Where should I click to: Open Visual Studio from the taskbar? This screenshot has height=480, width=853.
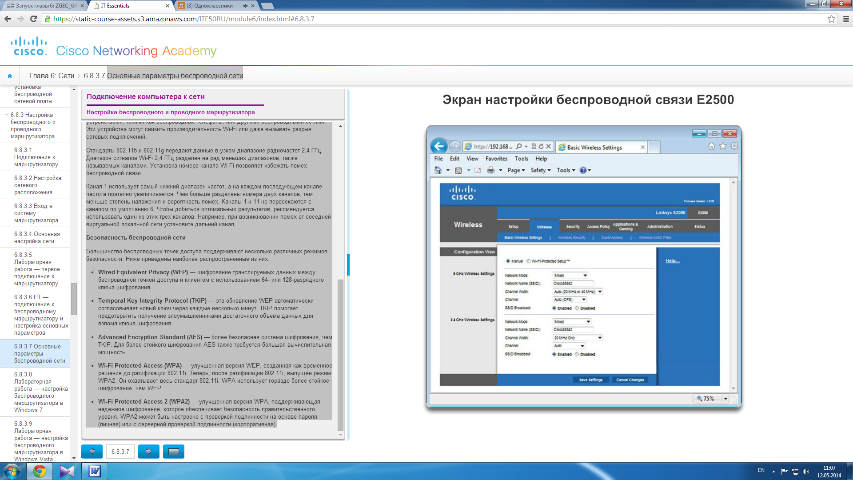coord(67,471)
